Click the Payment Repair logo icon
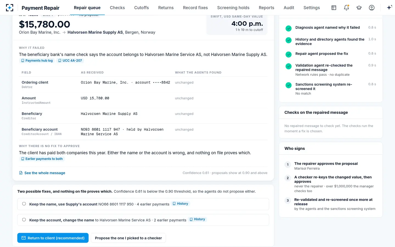Screen dimensions: 395x247 [x=10, y=8]
